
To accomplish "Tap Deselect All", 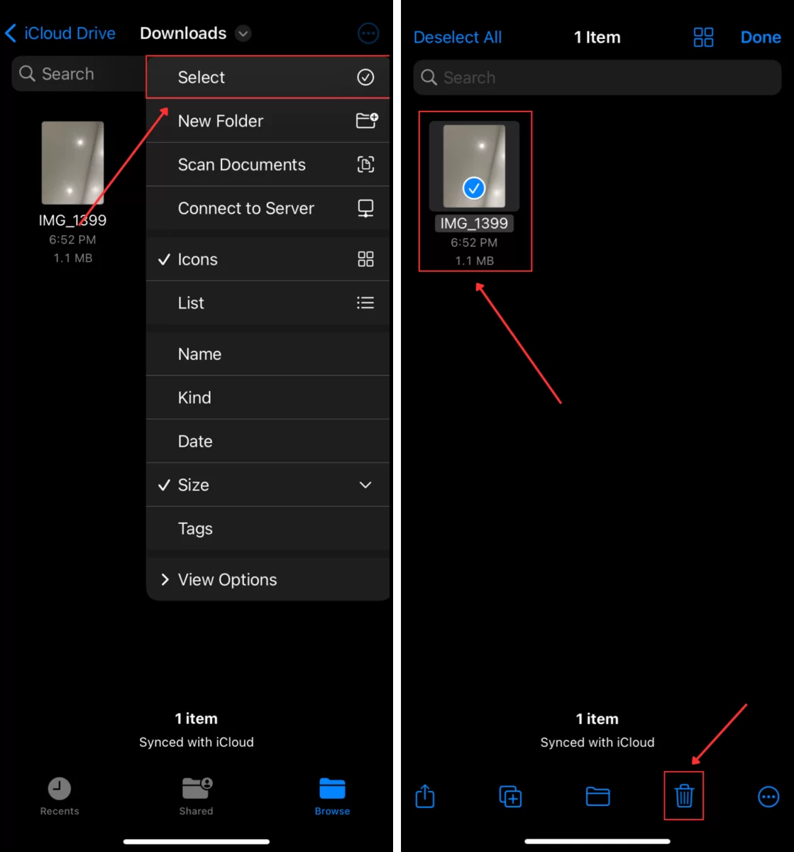I will point(458,38).
